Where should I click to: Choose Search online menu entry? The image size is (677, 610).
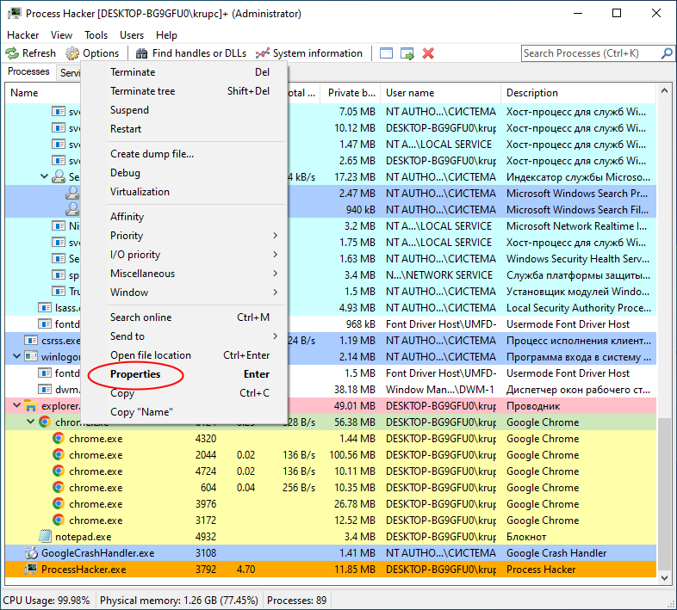pos(184,317)
